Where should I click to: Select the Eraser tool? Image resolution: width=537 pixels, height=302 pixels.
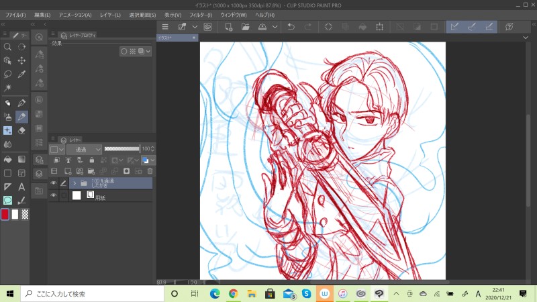click(21, 130)
